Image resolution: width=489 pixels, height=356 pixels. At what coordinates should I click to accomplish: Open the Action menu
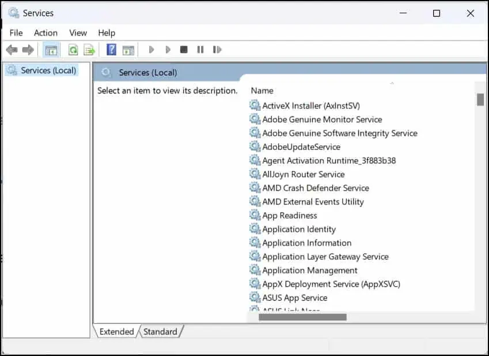[46, 33]
